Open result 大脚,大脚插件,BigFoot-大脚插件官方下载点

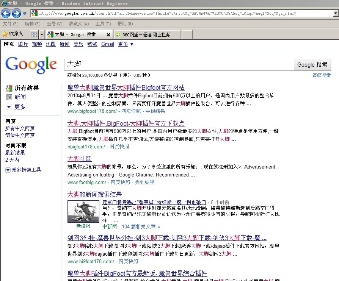pyautogui.click(x=126, y=123)
